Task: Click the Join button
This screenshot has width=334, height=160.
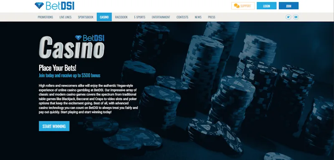Action: click(x=288, y=6)
